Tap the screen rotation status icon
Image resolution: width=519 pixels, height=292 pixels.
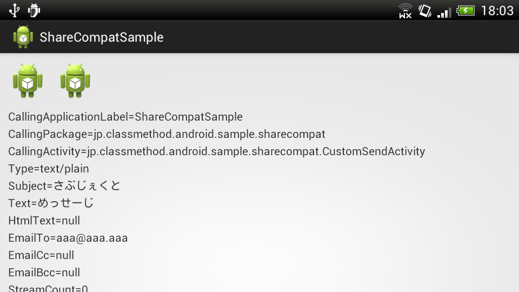point(424,10)
